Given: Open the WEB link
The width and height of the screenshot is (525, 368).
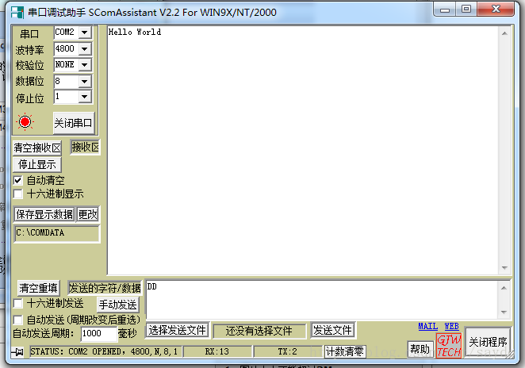Looking at the screenshot, I should pyautogui.click(x=452, y=326).
